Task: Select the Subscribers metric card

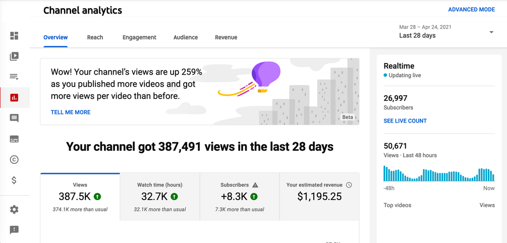Action: (x=240, y=197)
